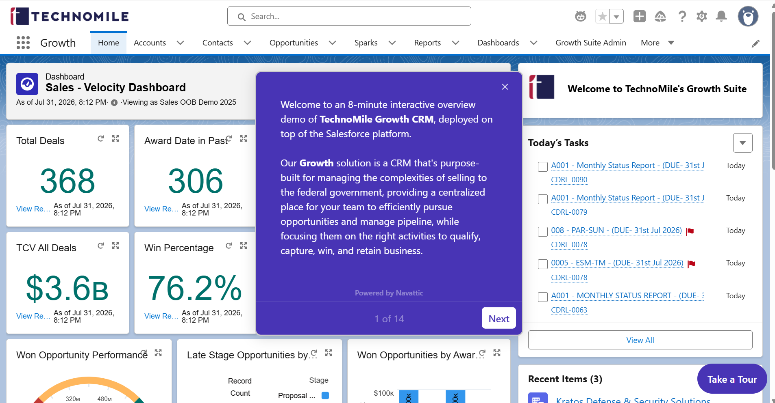Click the dashboard info icon beside the timestamp
The image size is (775, 403).
[x=114, y=103]
